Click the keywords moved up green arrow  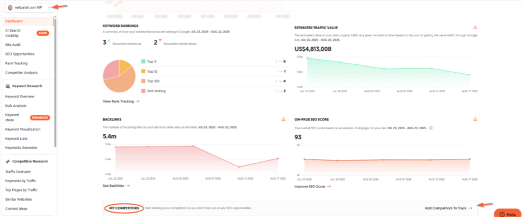109,40
